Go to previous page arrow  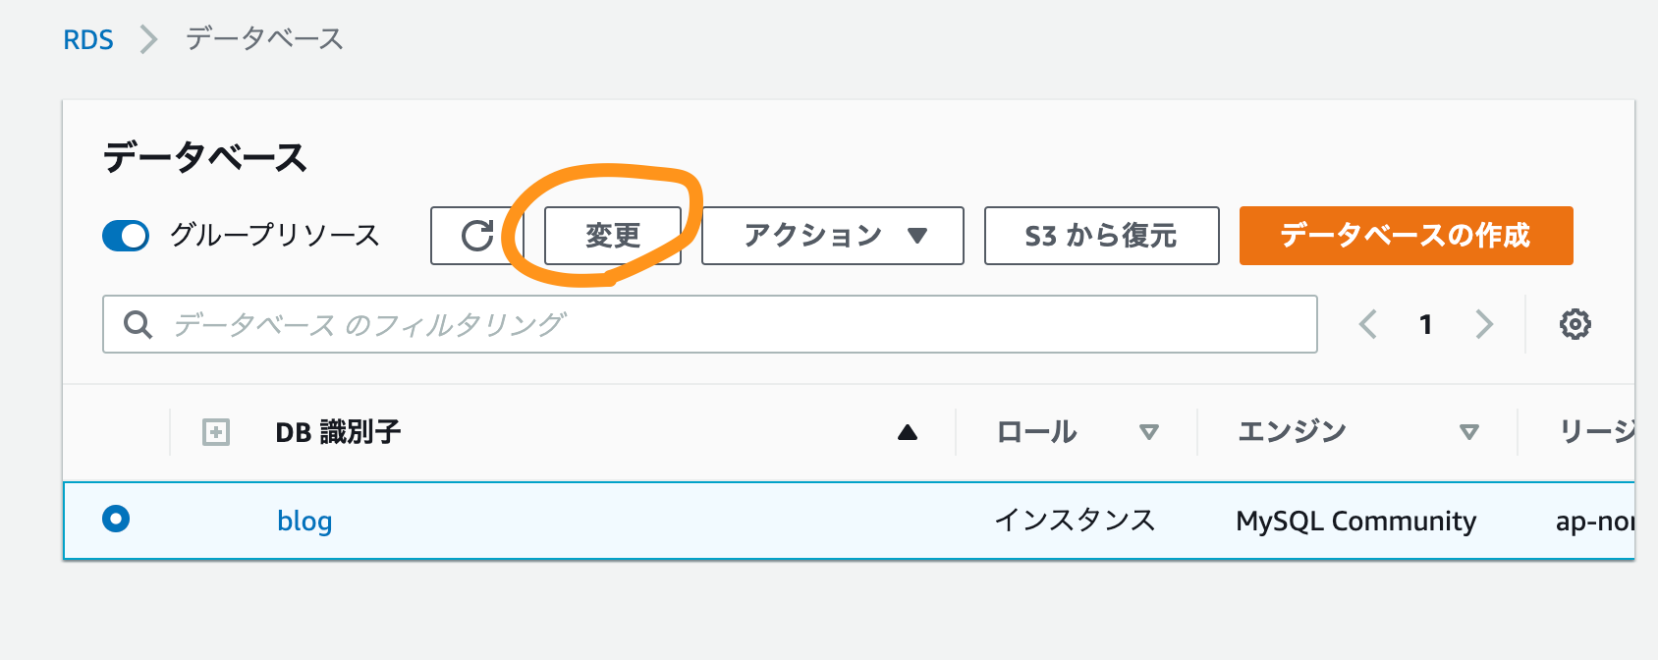[x=1368, y=324]
